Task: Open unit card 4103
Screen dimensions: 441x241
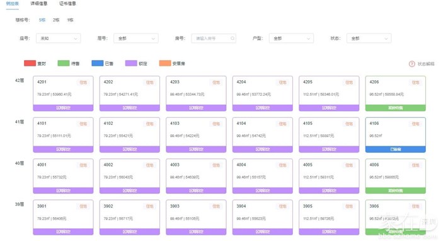Action: click(196, 135)
